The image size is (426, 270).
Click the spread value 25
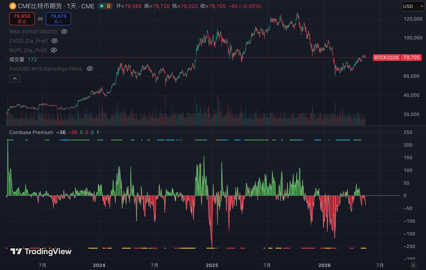(x=40, y=18)
